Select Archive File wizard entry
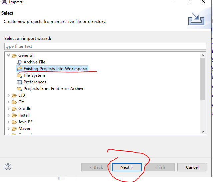This screenshot has height=182, width=213. (x=35, y=62)
